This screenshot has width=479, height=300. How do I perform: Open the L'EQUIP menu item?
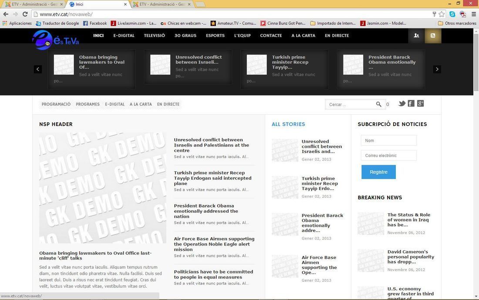click(242, 35)
